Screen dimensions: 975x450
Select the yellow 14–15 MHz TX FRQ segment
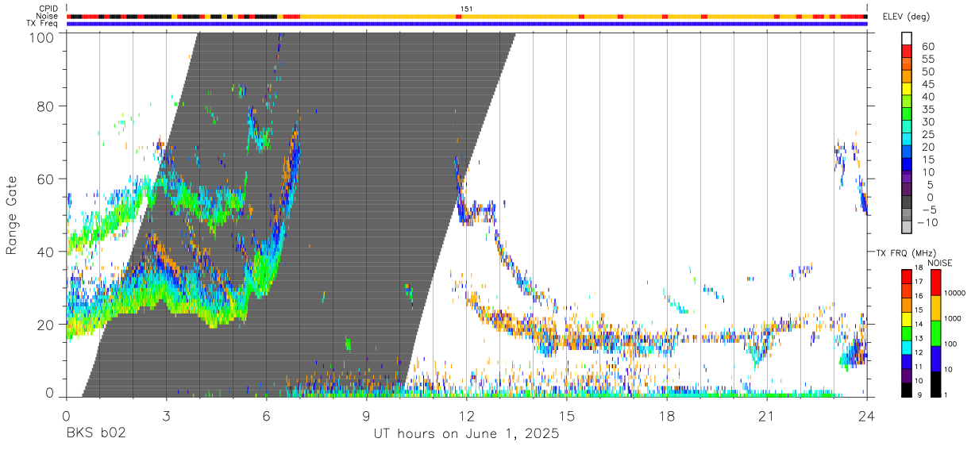coord(906,318)
